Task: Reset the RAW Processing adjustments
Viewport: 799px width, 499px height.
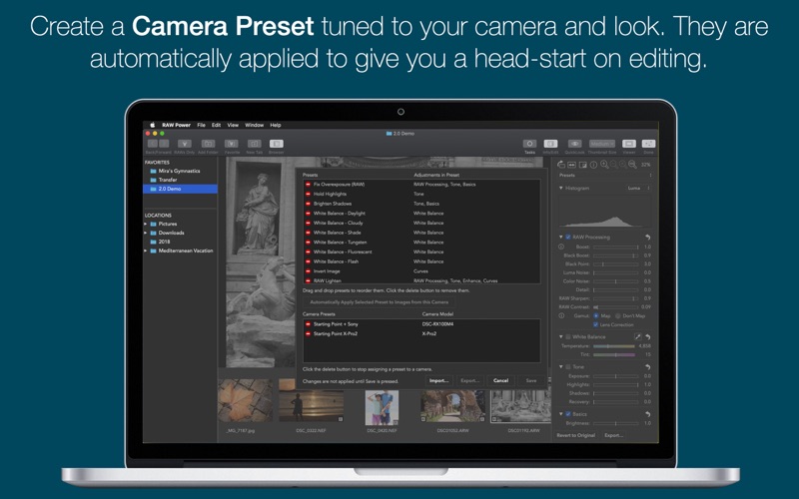Action: (x=648, y=237)
